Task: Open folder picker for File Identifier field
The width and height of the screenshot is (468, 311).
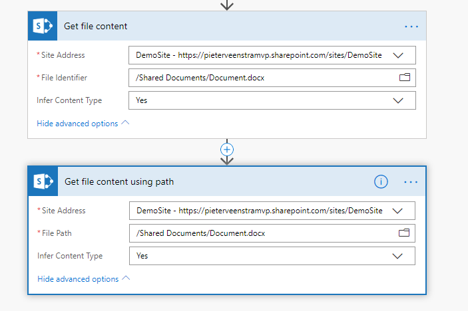Action: pyautogui.click(x=405, y=78)
